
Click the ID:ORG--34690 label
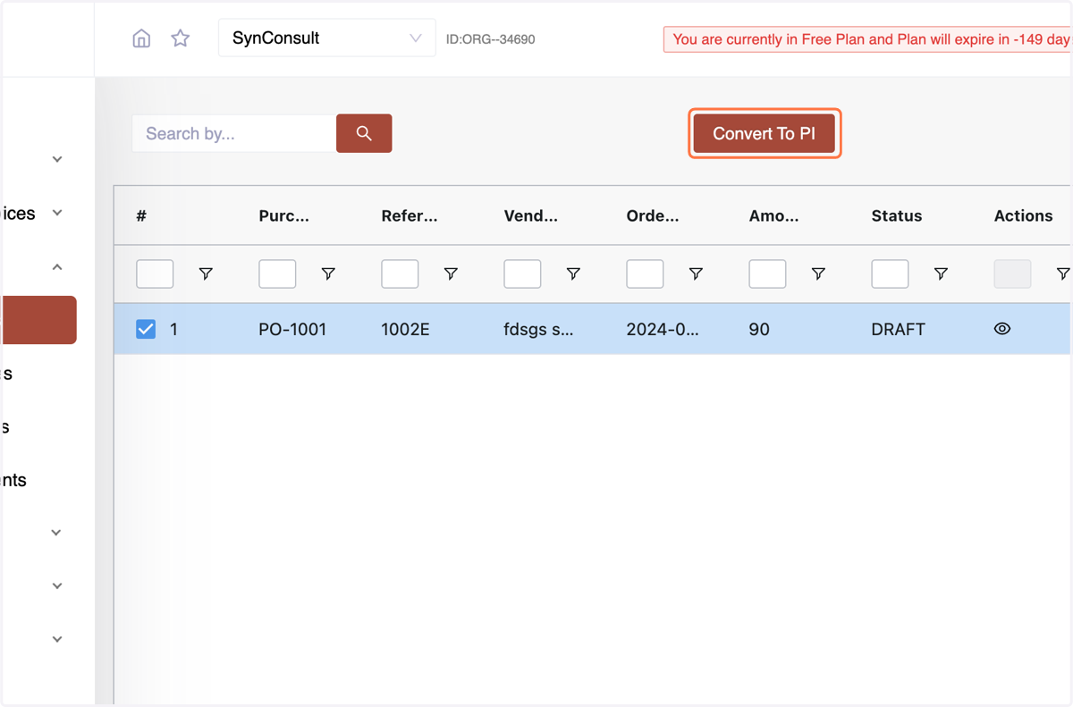[491, 39]
